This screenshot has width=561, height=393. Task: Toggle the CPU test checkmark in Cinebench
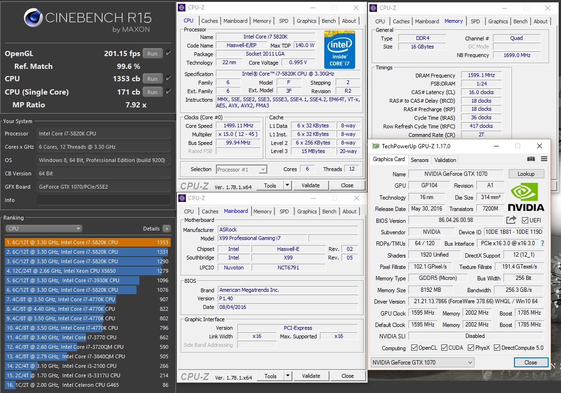click(x=168, y=78)
